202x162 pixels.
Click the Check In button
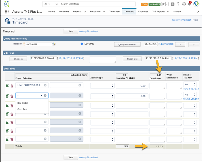[18, 59]
